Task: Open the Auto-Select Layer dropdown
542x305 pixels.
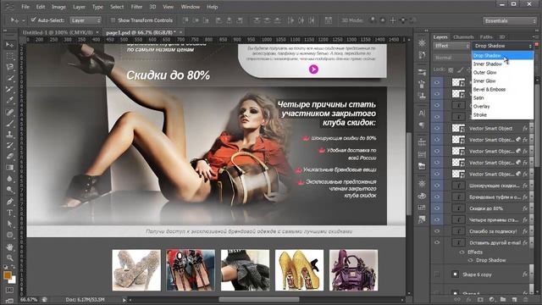Action: coord(86,20)
